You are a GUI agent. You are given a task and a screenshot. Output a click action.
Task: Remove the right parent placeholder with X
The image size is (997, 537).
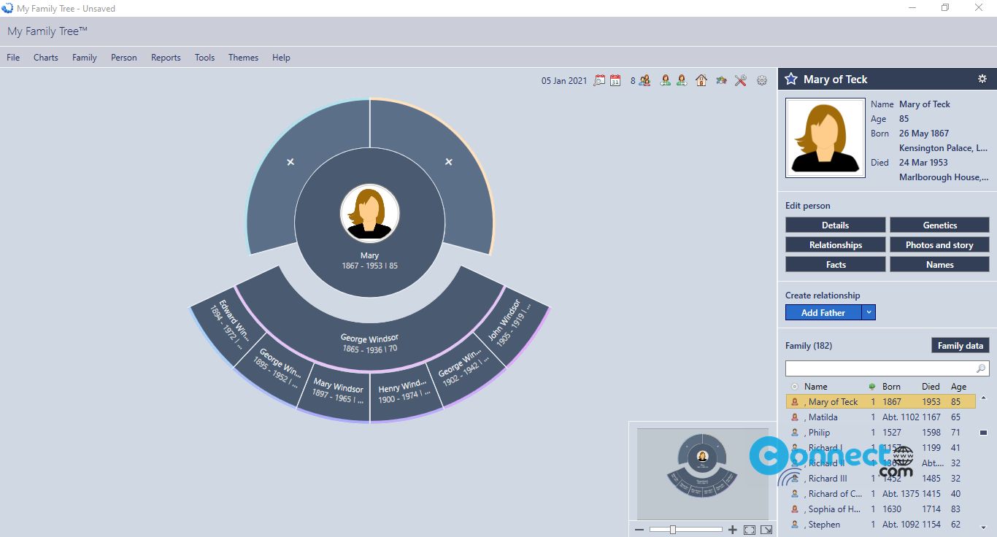pyautogui.click(x=449, y=162)
